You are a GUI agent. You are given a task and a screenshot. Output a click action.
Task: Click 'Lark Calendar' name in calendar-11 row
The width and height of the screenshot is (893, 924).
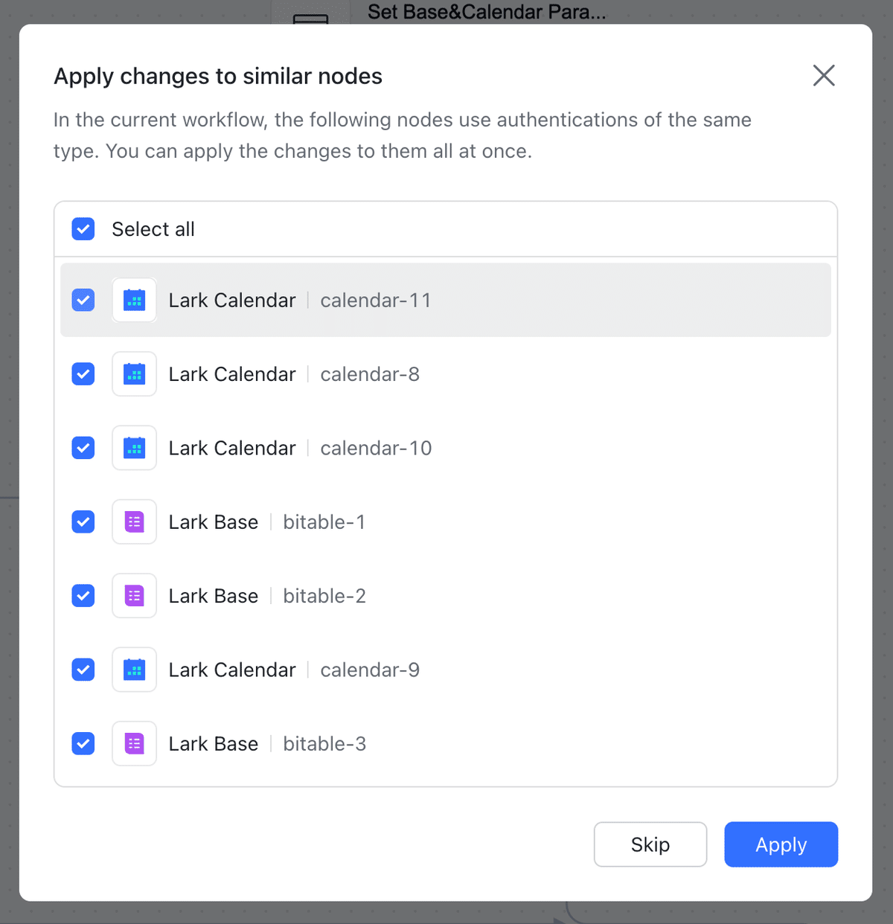pos(232,301)
